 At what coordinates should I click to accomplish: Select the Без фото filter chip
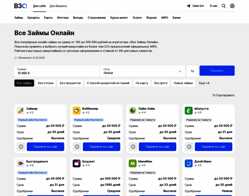click(x=161, y=83)
